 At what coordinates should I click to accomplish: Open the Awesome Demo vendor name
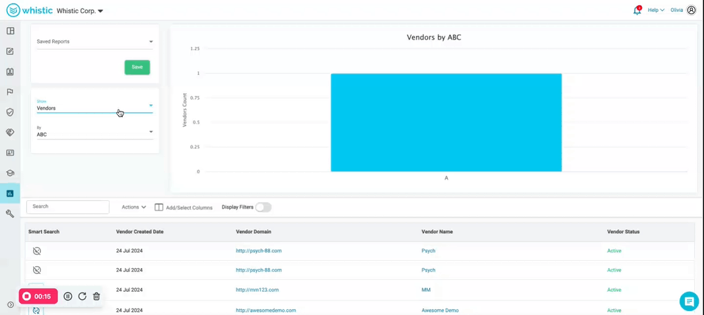click(x=440, y=310)
